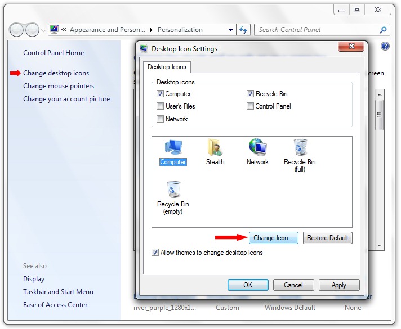Enable the User's Files checkbox
Viewport: 401px width, 329px height.
[x=161, y=106]
